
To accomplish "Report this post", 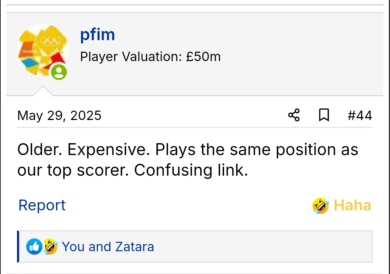I will 42,205.
